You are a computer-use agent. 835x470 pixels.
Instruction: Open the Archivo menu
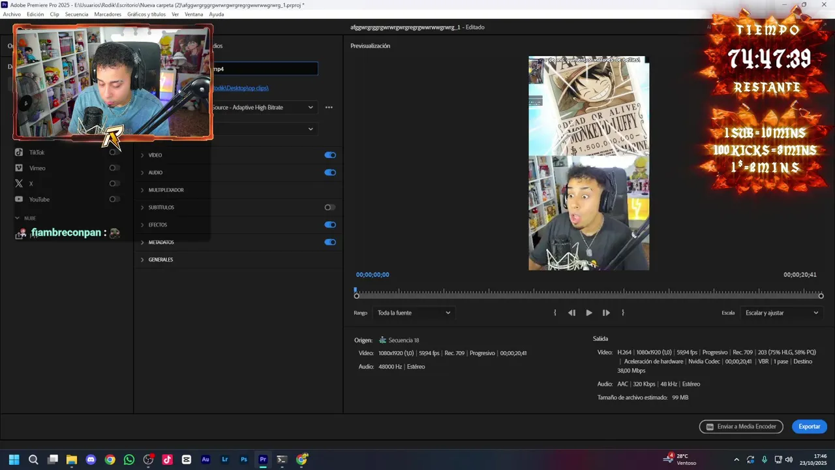coord(12,14)
